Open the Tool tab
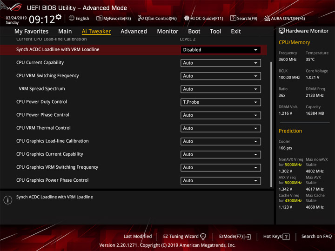 215,32
